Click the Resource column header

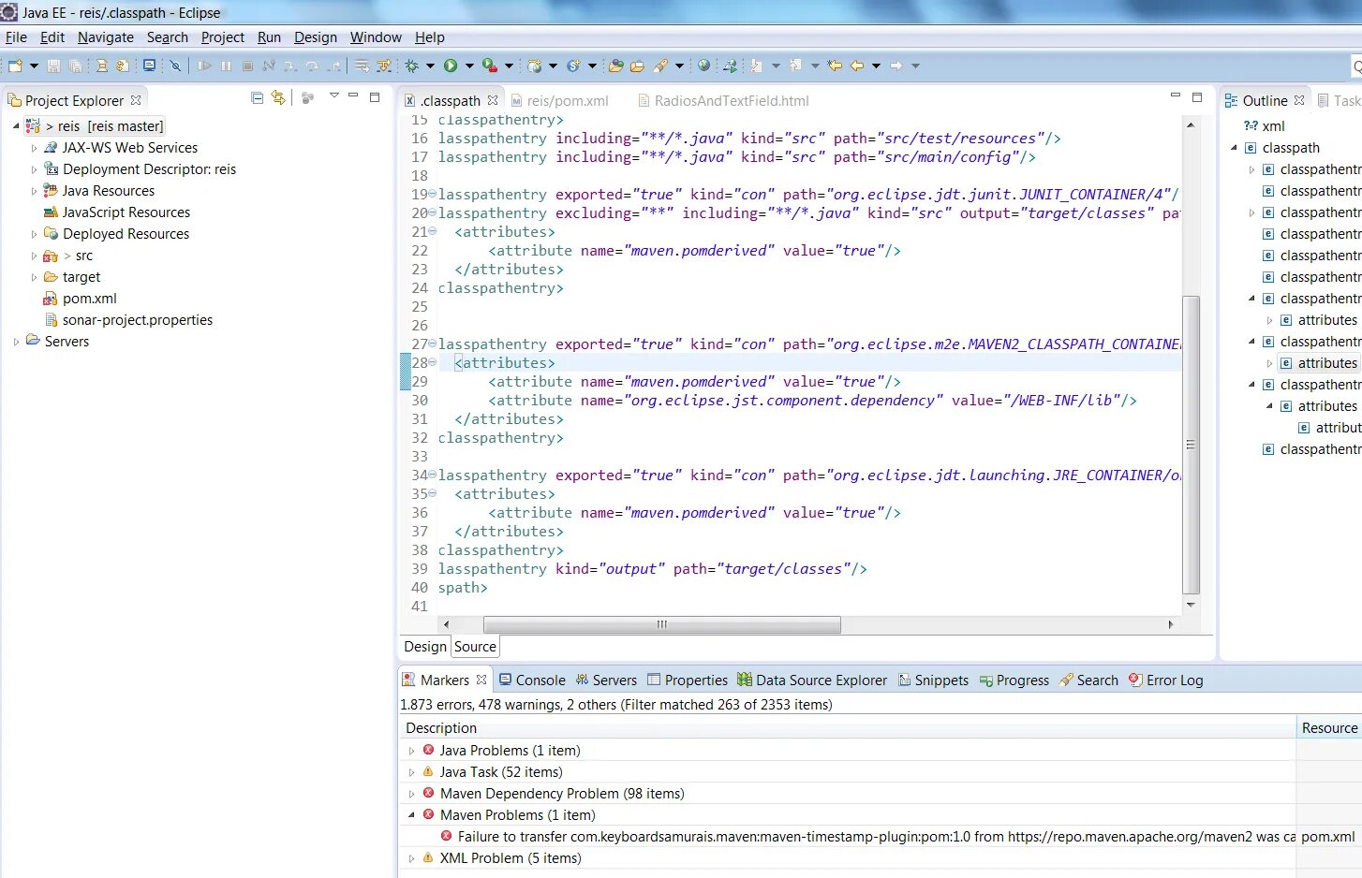(x=1329, y=728)
